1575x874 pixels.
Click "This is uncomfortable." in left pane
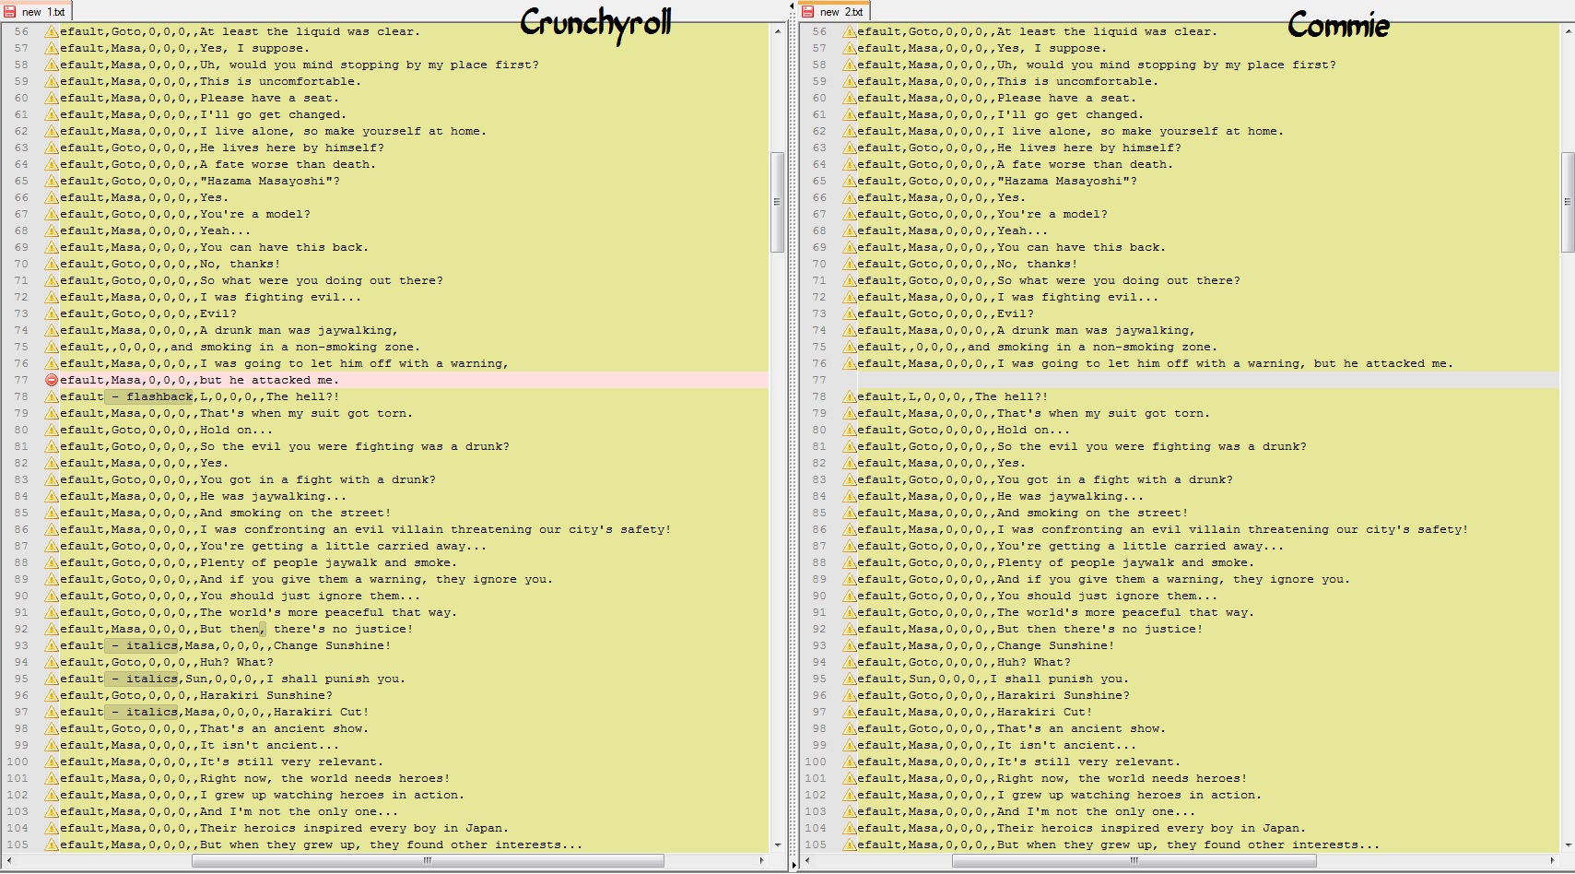(x=280, y=81)
